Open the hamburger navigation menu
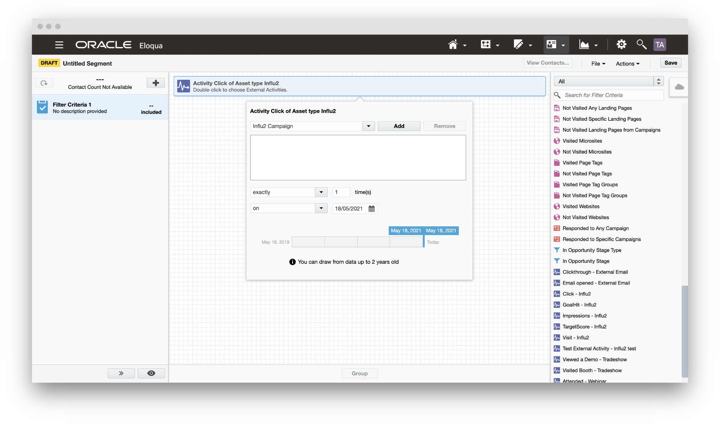The width and height of the screenshot is (720, 428). [x=59, y=45]
